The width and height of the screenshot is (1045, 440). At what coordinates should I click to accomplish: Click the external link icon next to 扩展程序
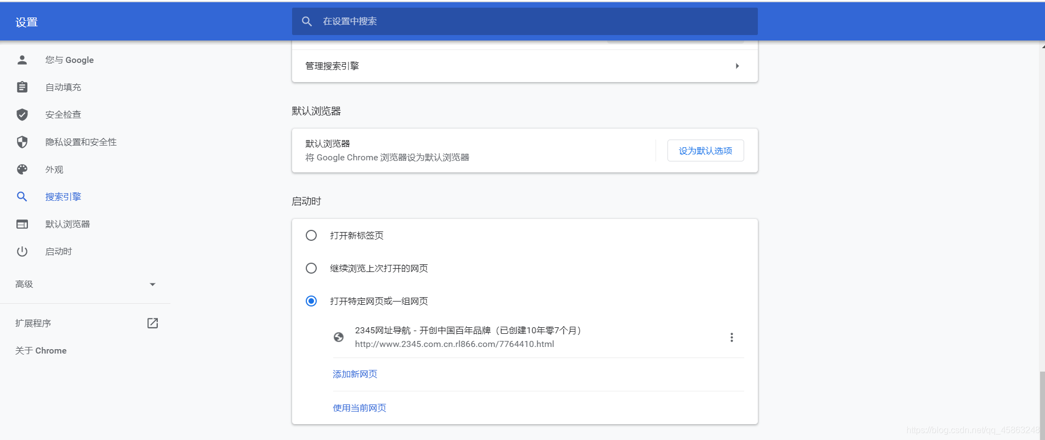(153, 323)
